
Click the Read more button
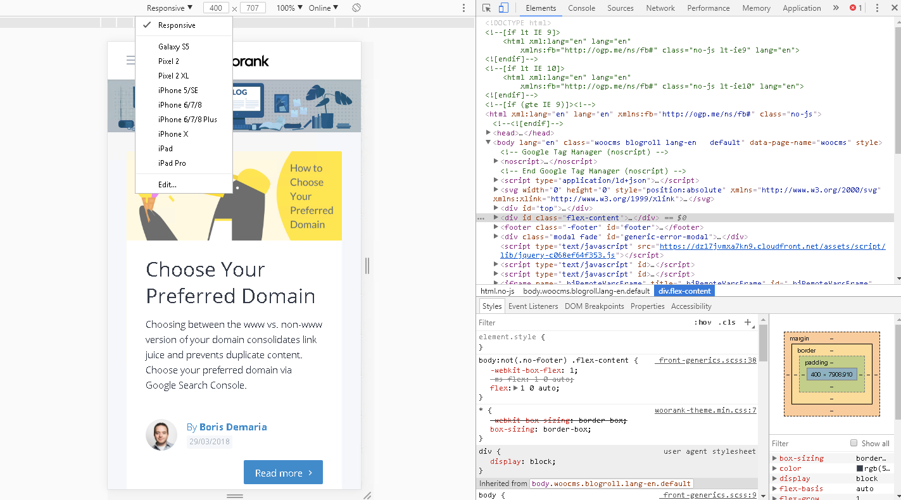point(283,472)
